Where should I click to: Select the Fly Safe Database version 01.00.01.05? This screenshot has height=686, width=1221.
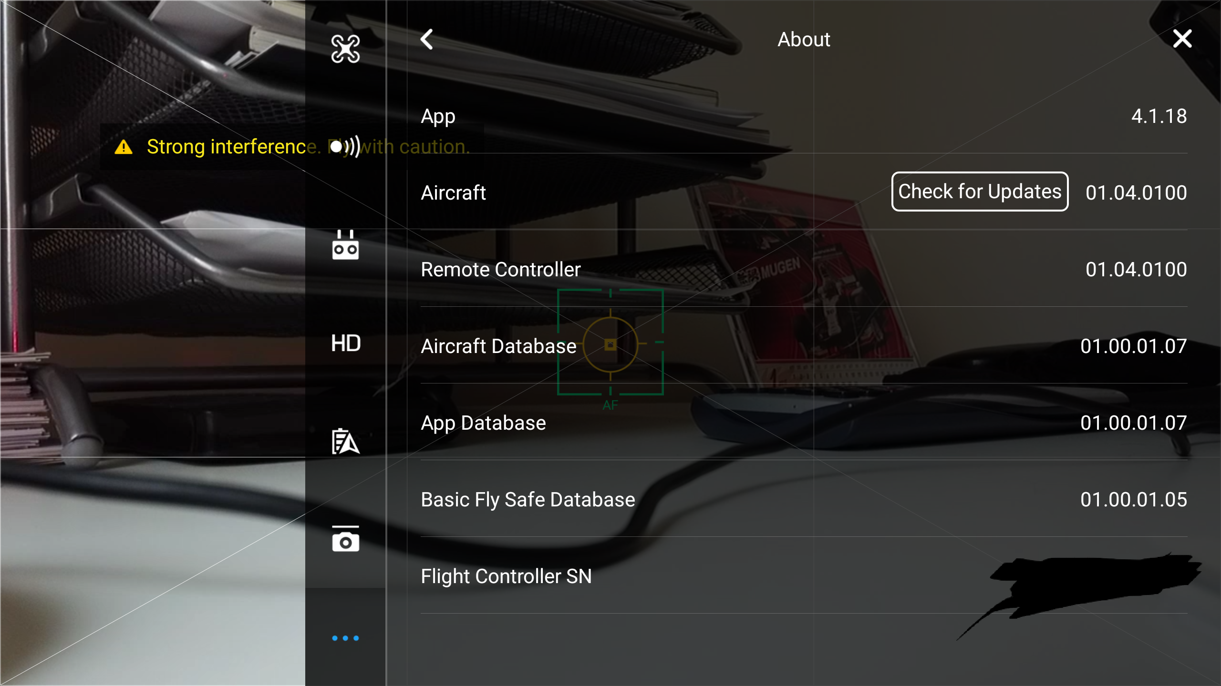tap(1133, 500)
